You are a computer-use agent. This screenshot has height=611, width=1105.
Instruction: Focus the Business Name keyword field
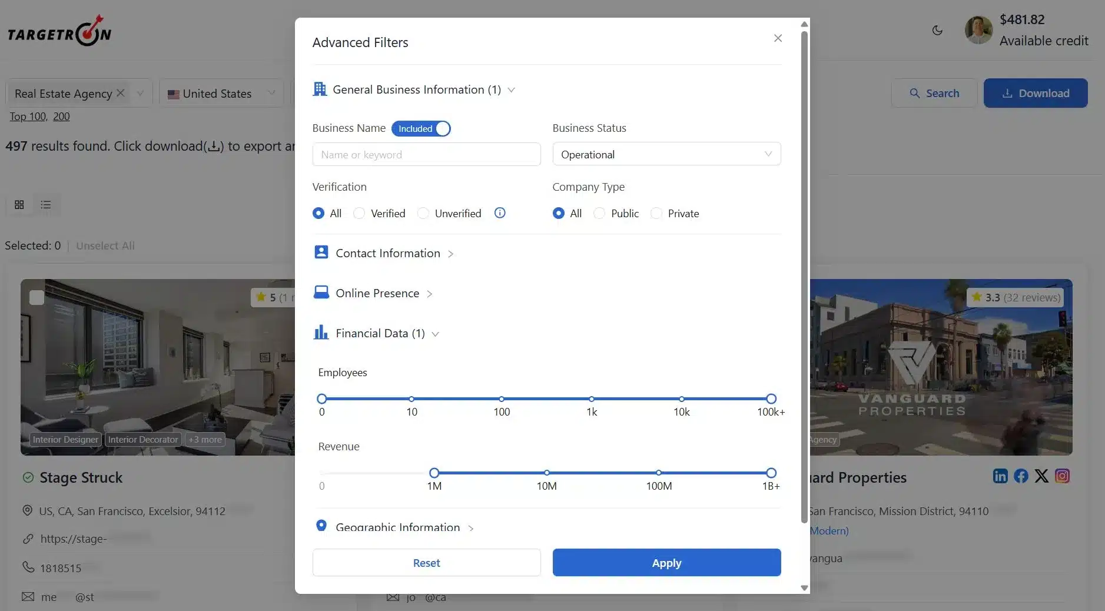click(x=426, y=154)
